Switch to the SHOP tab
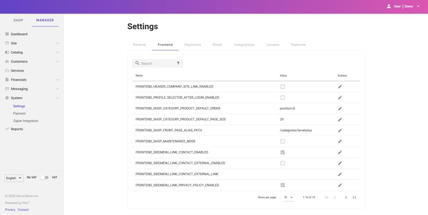Screen dimensions: 428x215 18,20
